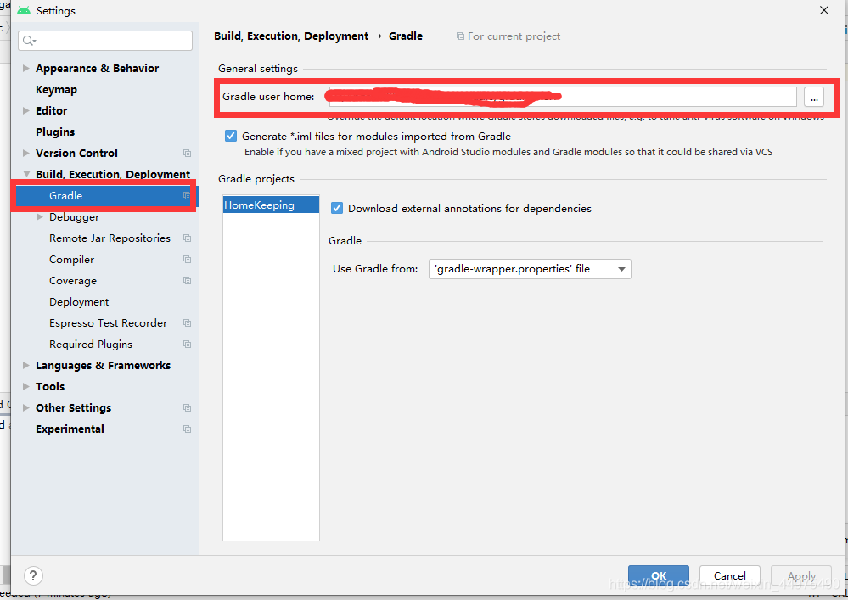Click the project-scope icon next to Other Settings
This screenshot has width=848, height=600.
[187, 408]
